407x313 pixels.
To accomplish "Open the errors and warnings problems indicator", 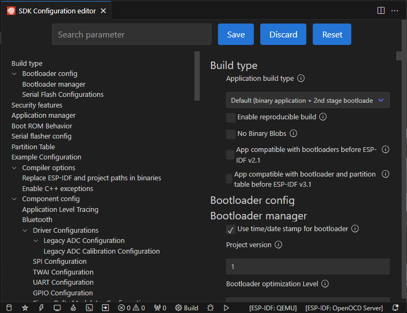I will pyautogui.click(x=131, y=308).
